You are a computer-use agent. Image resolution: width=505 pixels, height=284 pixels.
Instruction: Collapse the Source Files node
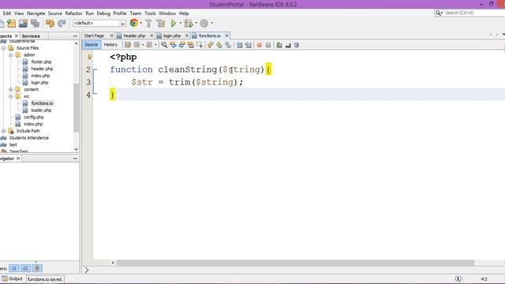pyautogui.click(x=3, y=48)
